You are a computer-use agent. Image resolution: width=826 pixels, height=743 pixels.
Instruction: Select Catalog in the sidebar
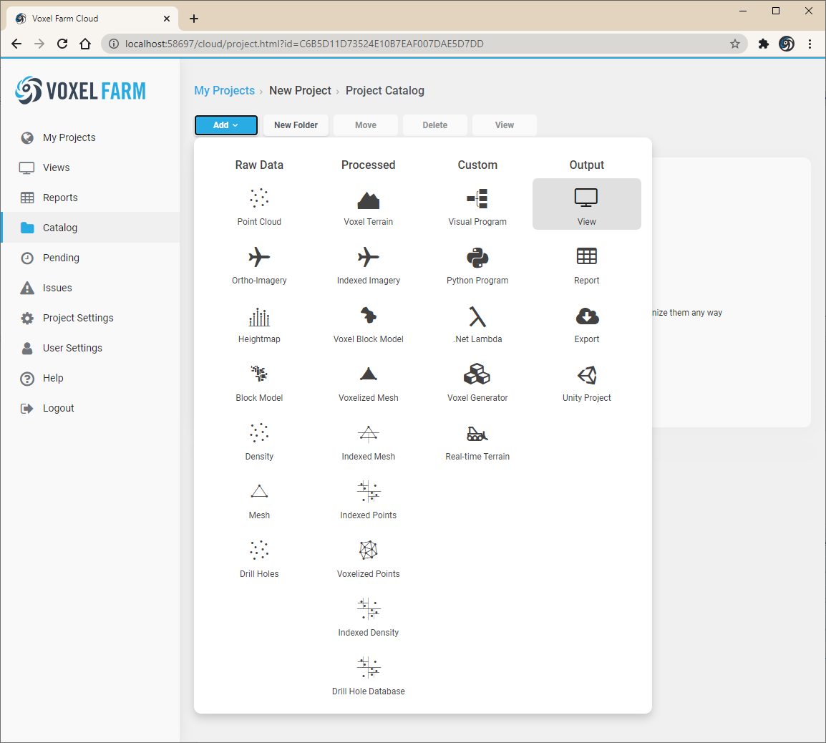coord(90,228)
